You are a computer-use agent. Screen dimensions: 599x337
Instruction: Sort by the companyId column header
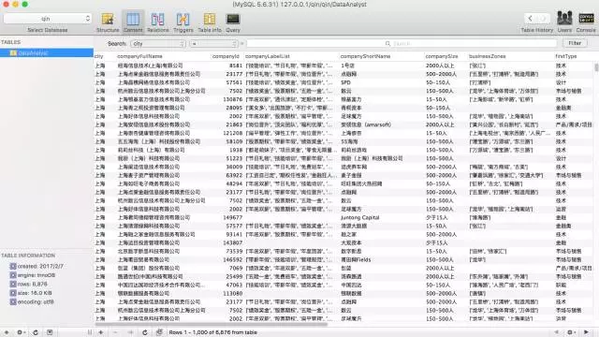pyautogui.click(x=226, y=56)
